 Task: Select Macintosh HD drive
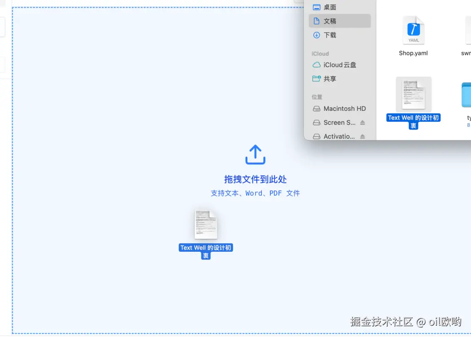(340, 109)
